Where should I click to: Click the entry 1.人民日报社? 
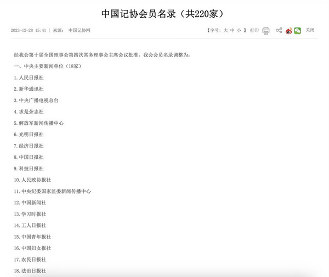coord(29,77)
